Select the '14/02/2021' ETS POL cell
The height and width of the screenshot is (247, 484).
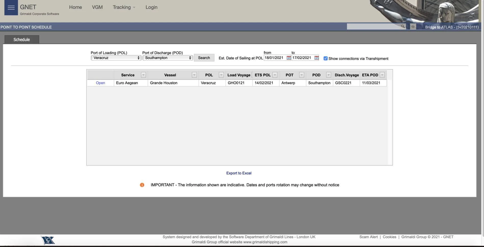(266, 83)
